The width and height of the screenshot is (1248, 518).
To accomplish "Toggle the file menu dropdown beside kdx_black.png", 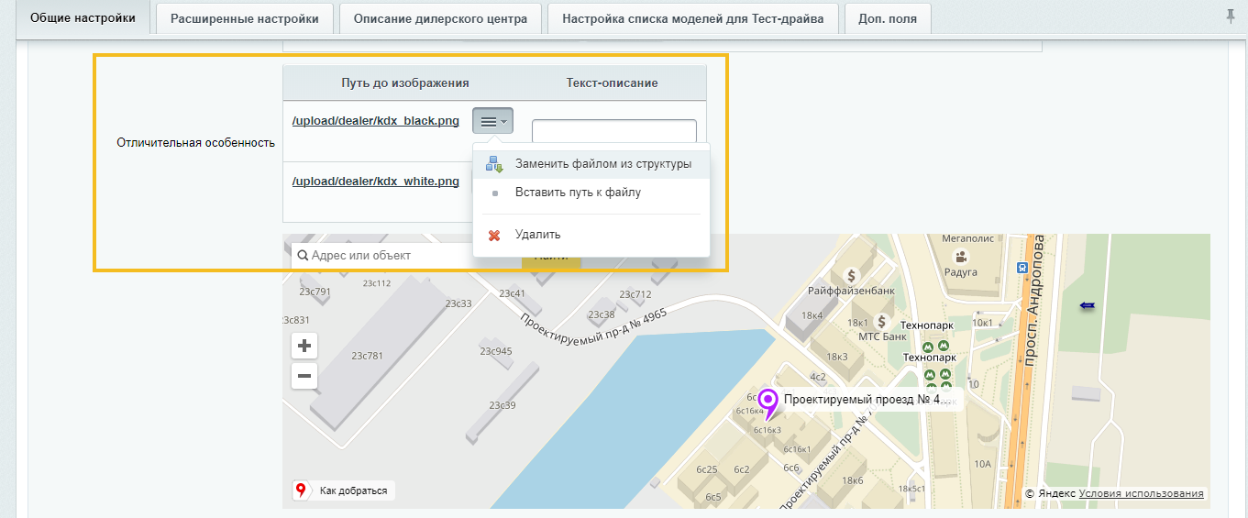I will tap(493, 121).
